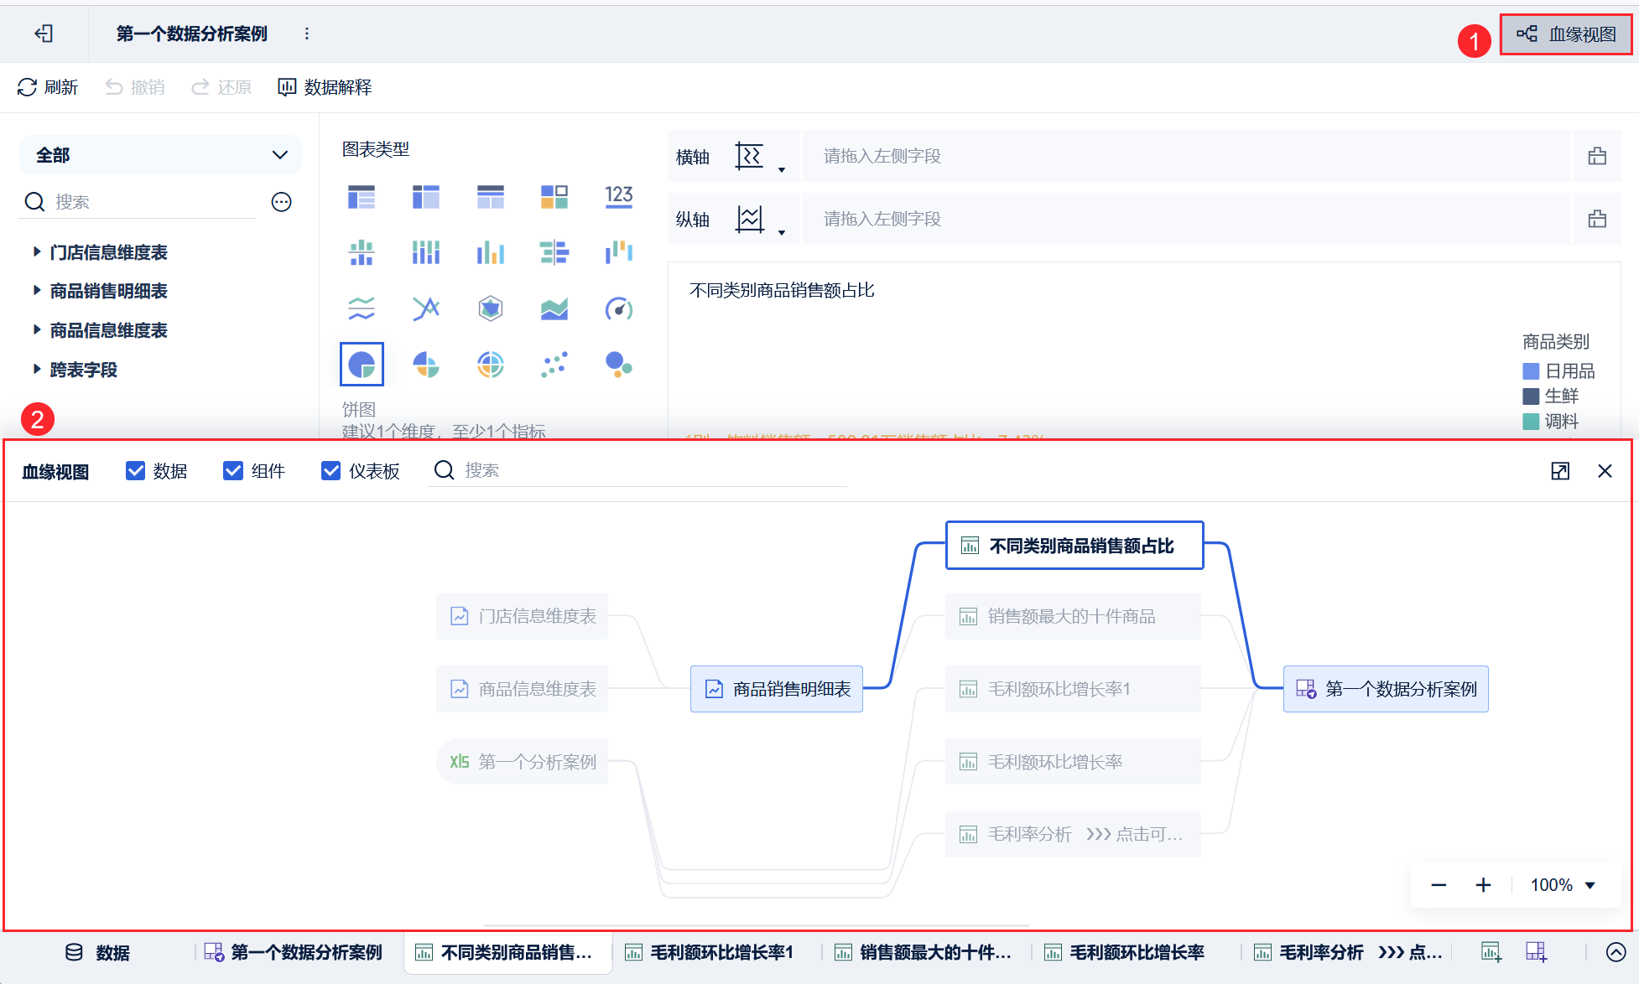Select the KPI number 123 chart icon

point(618,197)
